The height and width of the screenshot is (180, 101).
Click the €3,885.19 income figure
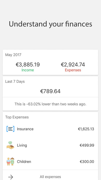[x=28, y=64]
